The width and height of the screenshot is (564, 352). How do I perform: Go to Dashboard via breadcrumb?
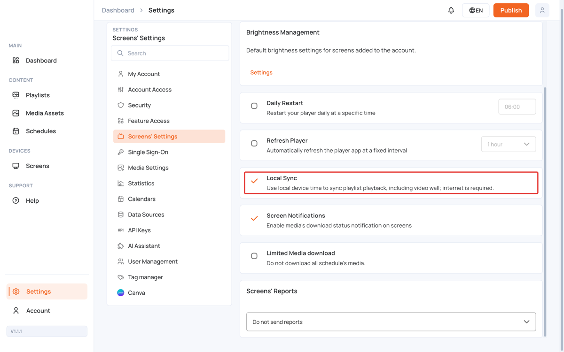118,10
